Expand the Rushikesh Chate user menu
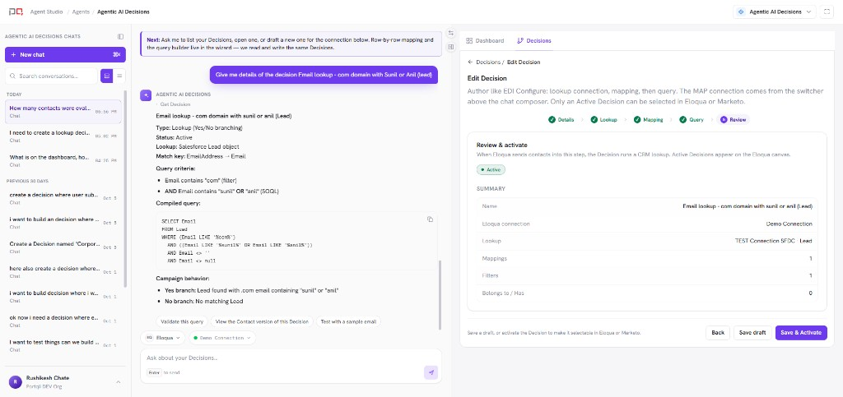 pyautogui.click(x=119, y=382)
